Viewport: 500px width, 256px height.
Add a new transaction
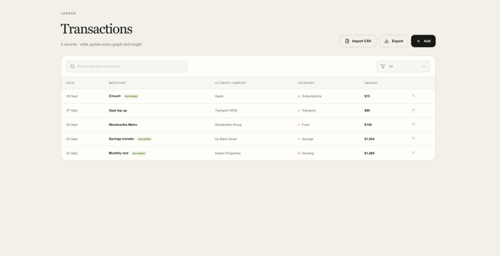[423, 41]
